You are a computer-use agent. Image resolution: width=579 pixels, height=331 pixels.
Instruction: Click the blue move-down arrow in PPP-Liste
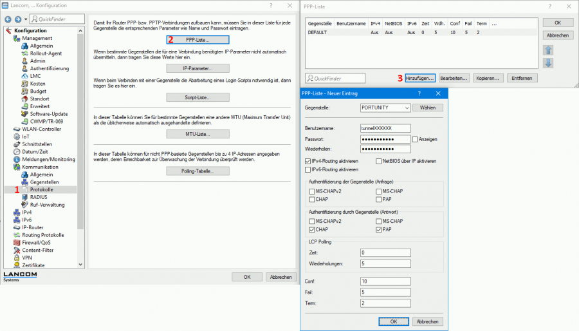tap(548, 63)
